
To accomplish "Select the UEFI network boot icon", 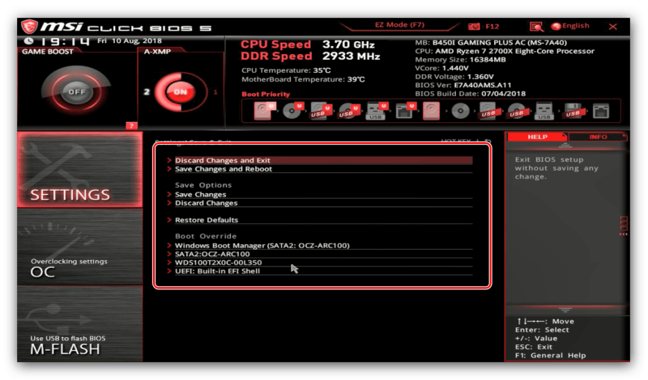I will (x=404, y=111).
